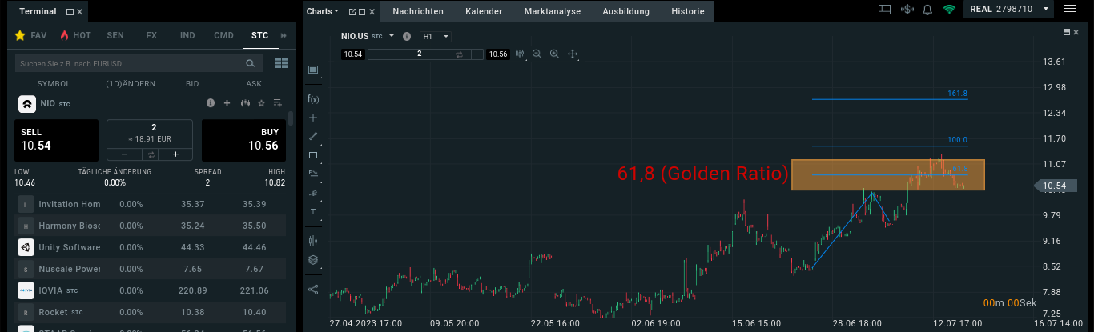This screenshot has width=1094, height=332.
Task: Select the text annotation tool
Action: coord(313,212)
